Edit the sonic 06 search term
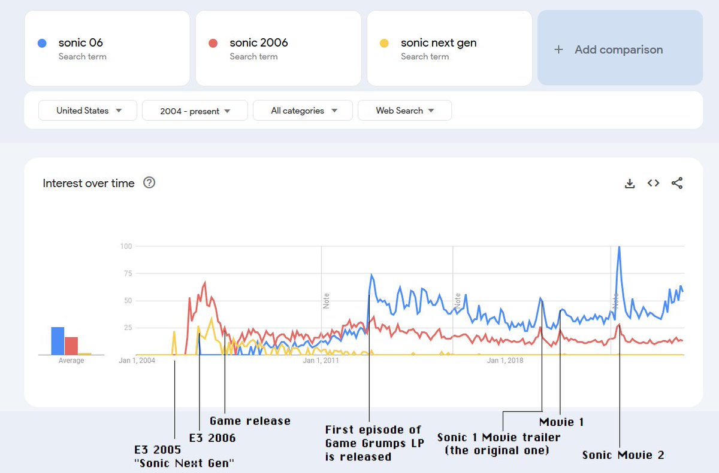 (107, 48)
